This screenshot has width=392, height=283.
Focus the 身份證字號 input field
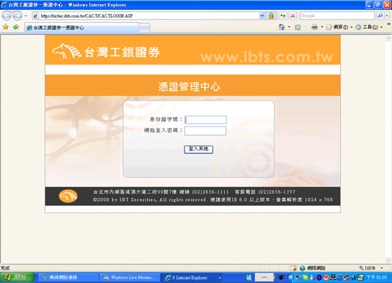click(x=206, y=120)
